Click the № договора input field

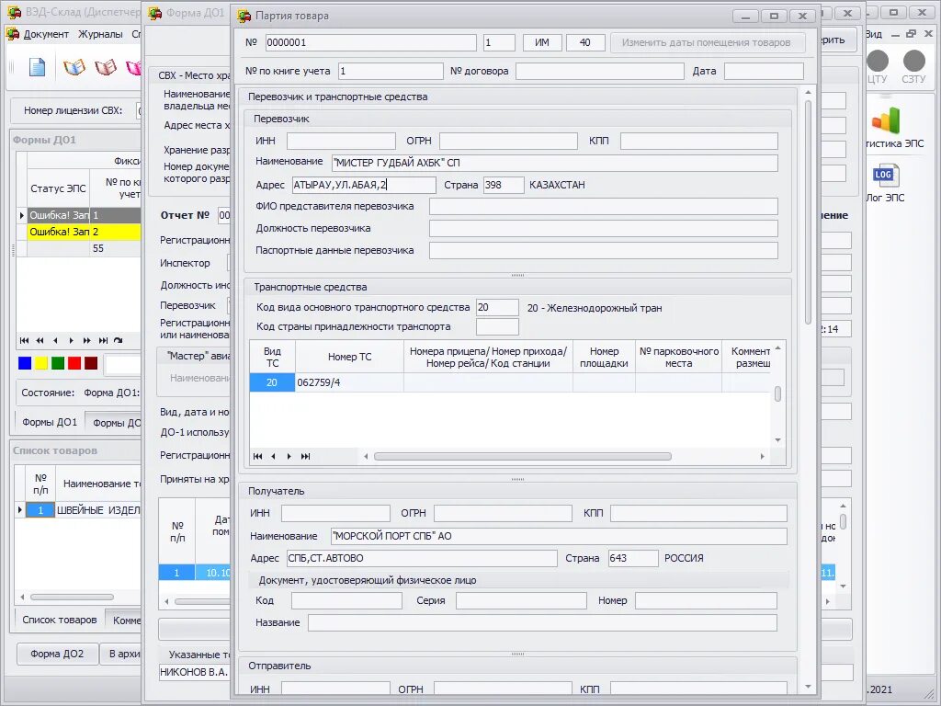tap(599, 71)
